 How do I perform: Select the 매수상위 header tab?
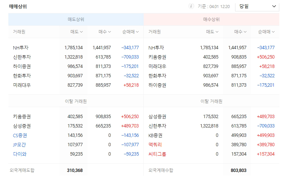point(211,19)
